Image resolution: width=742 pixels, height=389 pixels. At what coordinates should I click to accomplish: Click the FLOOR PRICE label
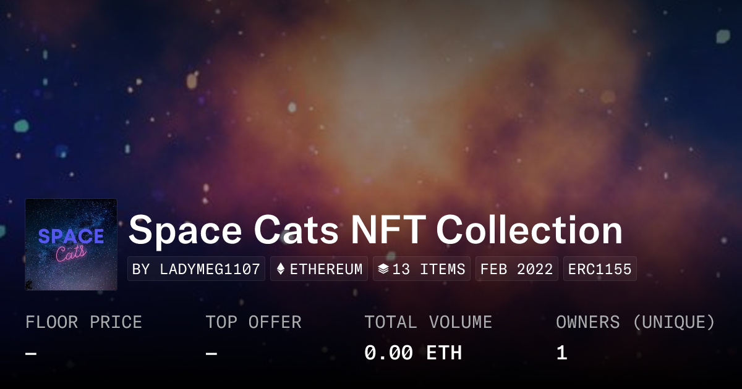[83, 322]
